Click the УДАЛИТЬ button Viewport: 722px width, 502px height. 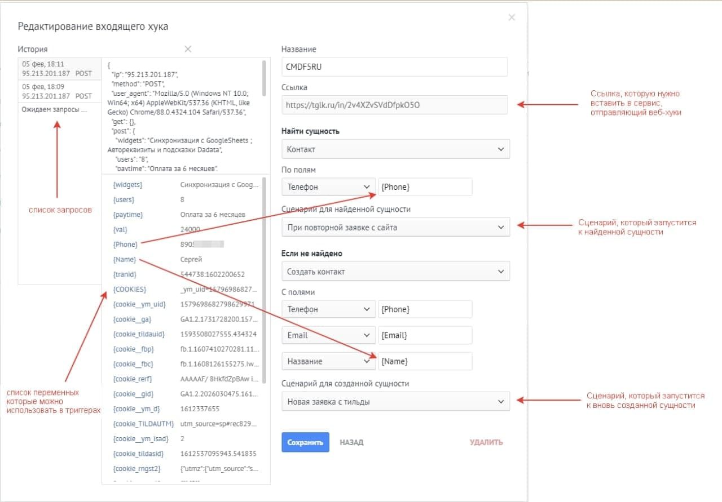point(486,442)
